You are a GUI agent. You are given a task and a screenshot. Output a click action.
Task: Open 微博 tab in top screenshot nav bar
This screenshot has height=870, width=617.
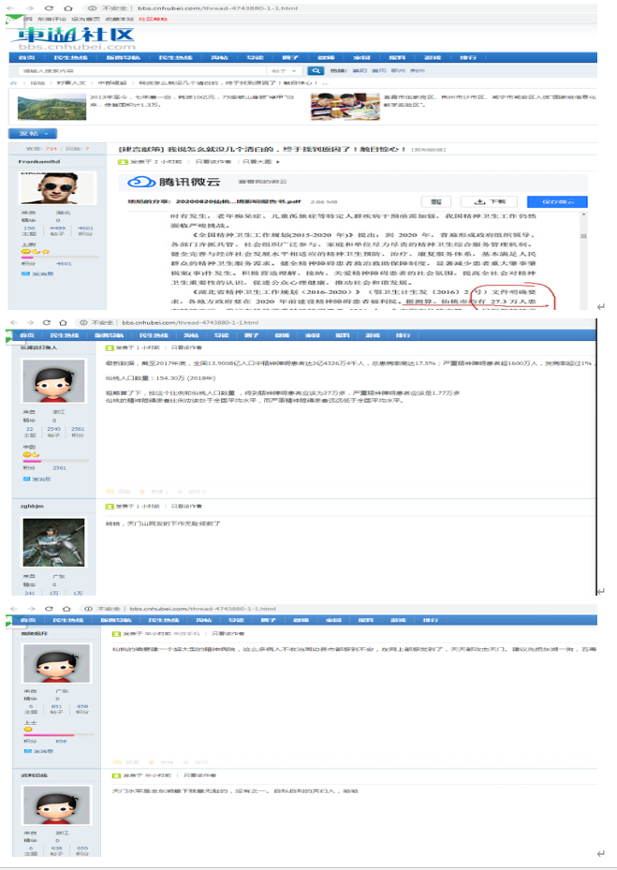[x=326, y=58]
